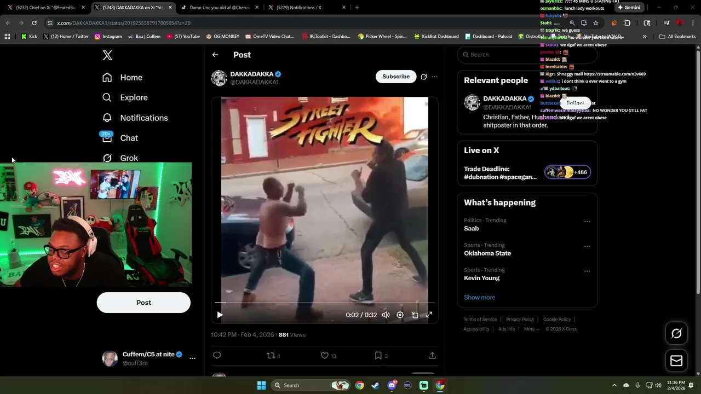Open the OG MONKEY bookmark
Viewport: 701px width, 394px height.
point(222,37)
